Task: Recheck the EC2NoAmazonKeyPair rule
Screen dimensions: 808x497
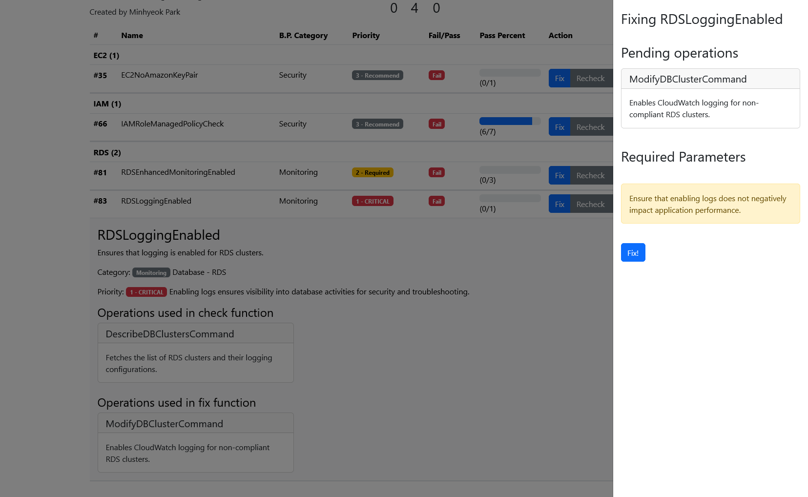Action: pos(590,78)
